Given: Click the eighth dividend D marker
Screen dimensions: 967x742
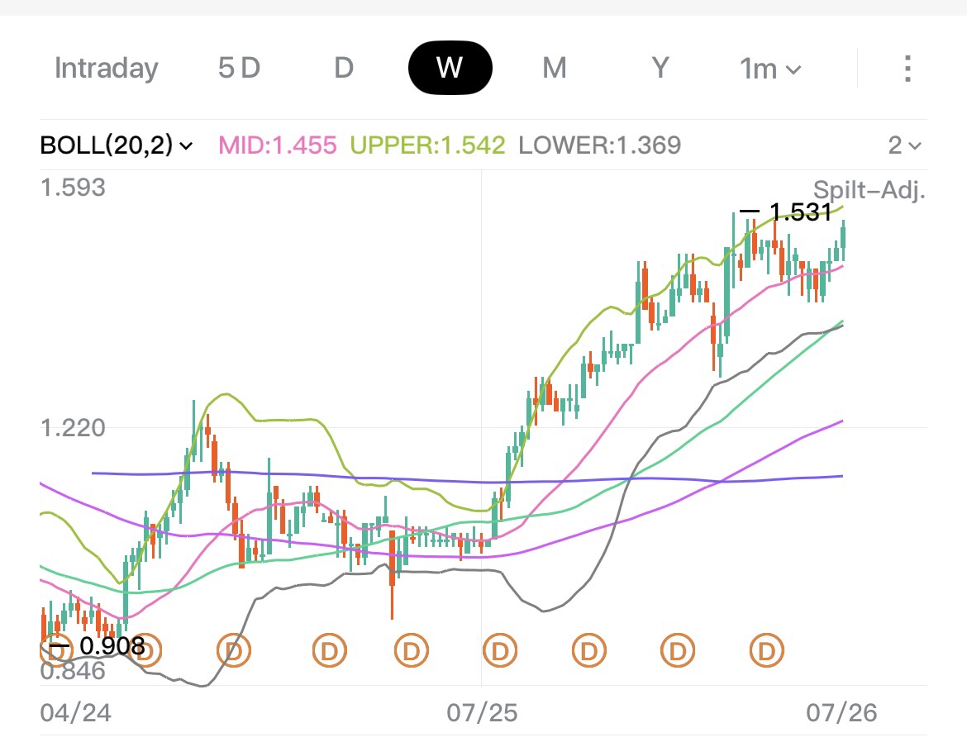Looking at the screenshot, I should pyautogui.click(x=678, y=650).
